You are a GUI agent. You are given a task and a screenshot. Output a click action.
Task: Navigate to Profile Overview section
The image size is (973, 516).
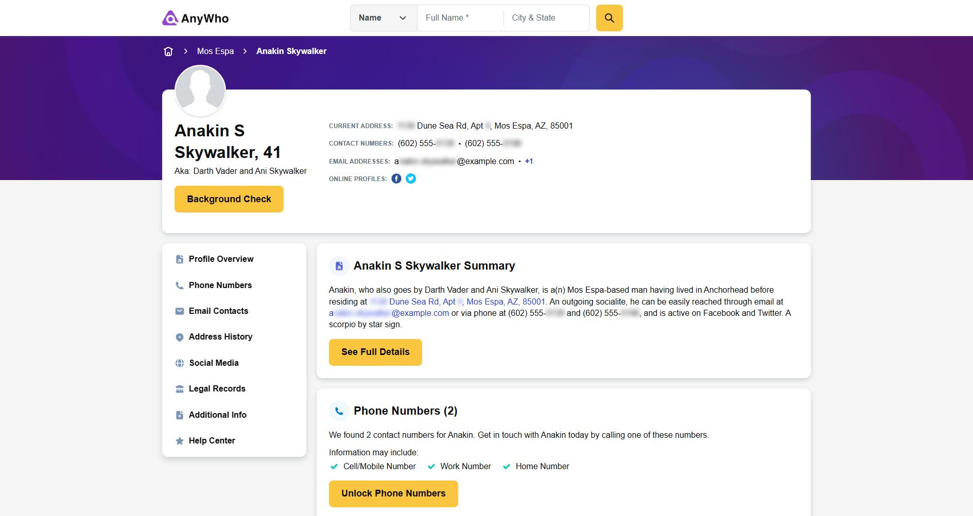pos(221,259)
